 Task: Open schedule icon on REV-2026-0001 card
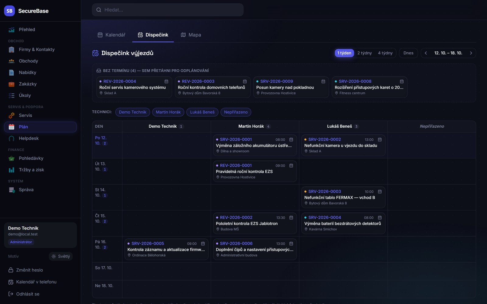click(291, 166)
